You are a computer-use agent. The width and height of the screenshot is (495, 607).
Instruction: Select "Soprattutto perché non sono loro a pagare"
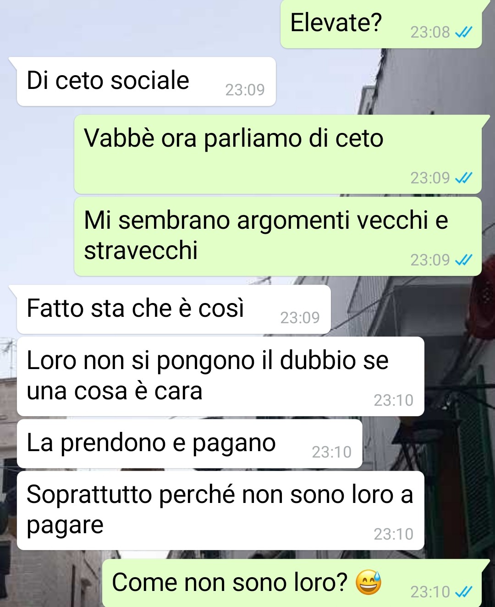tap(220, 511)
